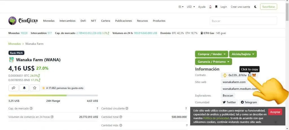Open the Recursos menu

click(x=142, y=21)
